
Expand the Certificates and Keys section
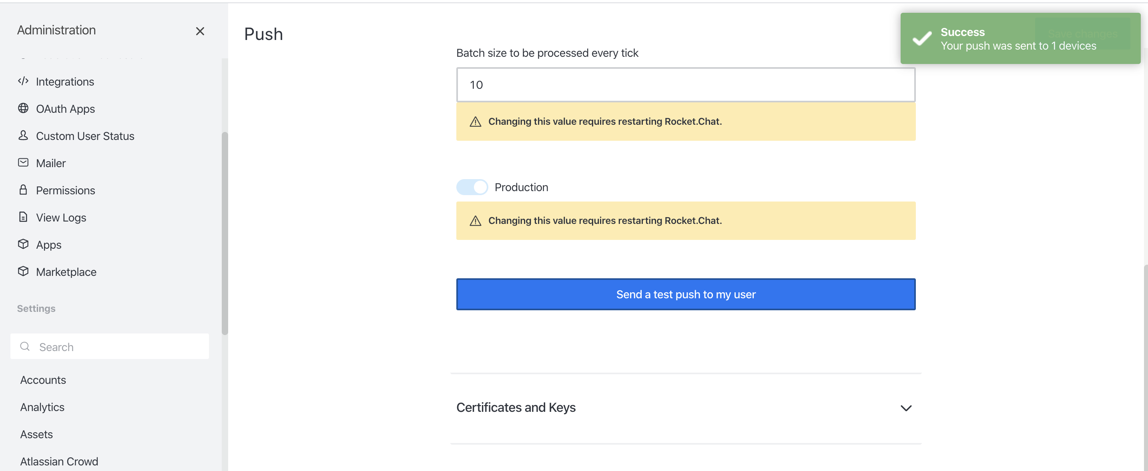pos(516,407)
